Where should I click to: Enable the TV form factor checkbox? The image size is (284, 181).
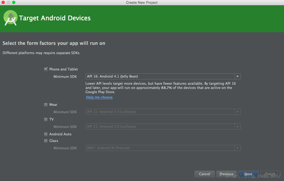click(x=46, y=119)
